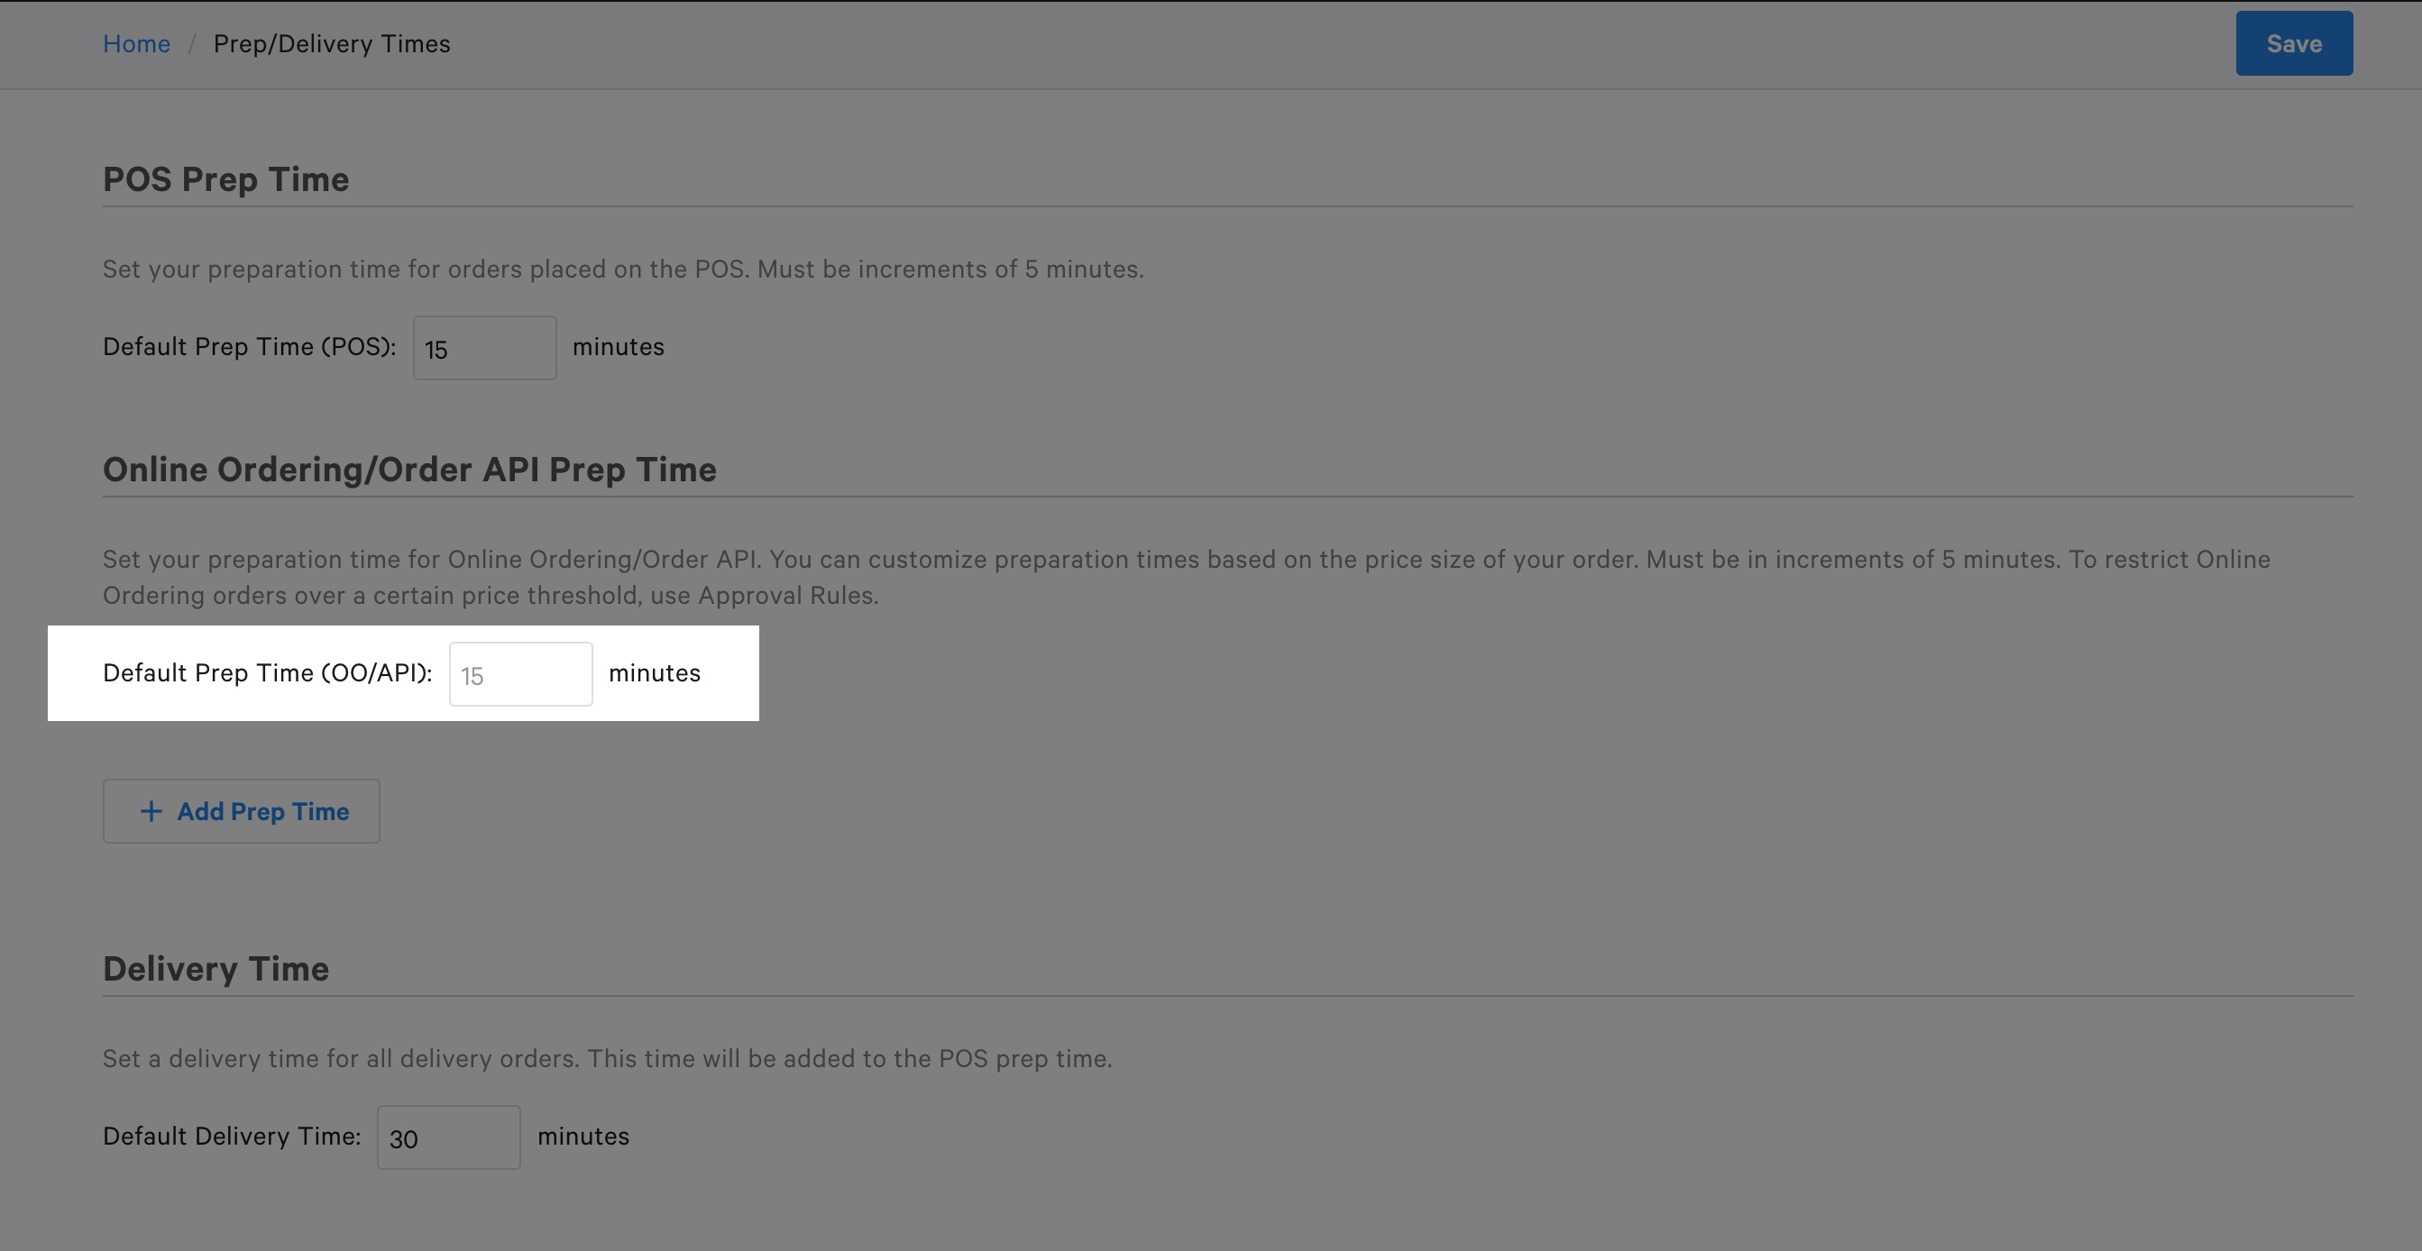Focus the Default Prep Time (OO/API) field
Screen dimensions: 2422x1251
[521, 674]
